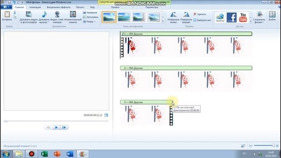Add a caption (Заголовок)
The width and height of the screenshot is (281, 158).
(x=90, y=17)
